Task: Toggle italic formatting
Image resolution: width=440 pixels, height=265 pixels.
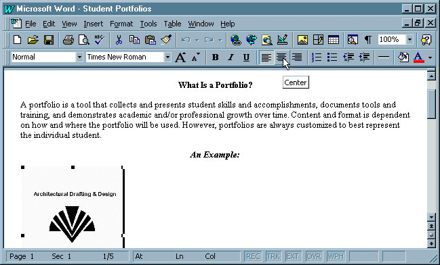Action: click(x=231, y=57)
